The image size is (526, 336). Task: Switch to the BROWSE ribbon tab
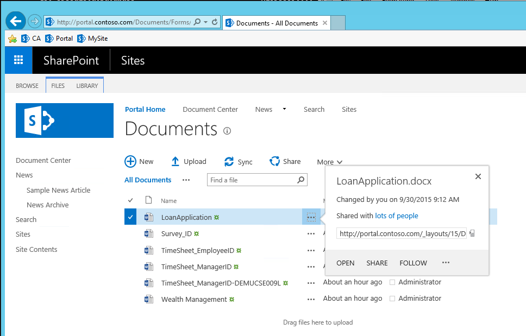[27, 86]
